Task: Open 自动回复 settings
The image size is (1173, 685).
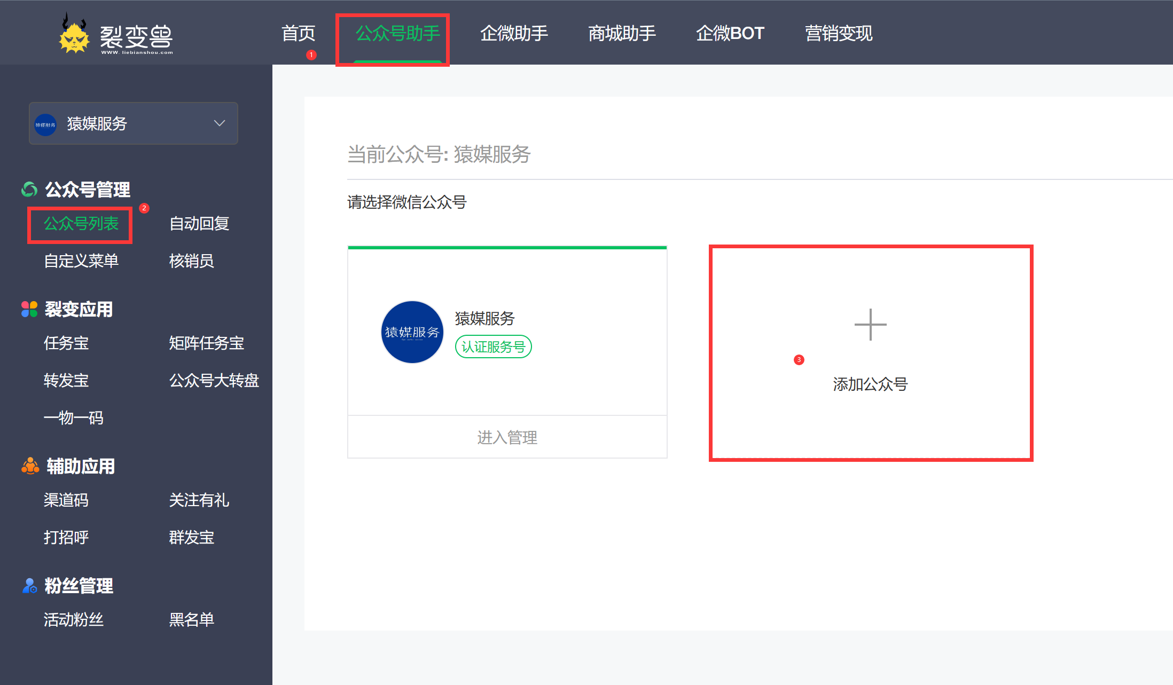Action: click(199, 224)
